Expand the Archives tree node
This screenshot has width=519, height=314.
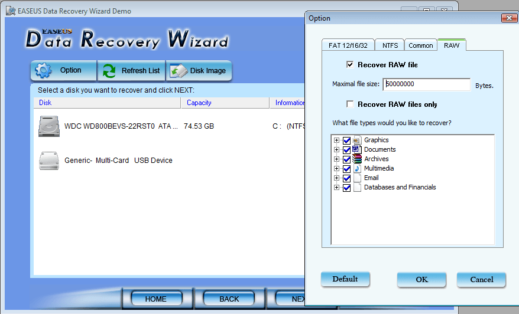point(336,159)
